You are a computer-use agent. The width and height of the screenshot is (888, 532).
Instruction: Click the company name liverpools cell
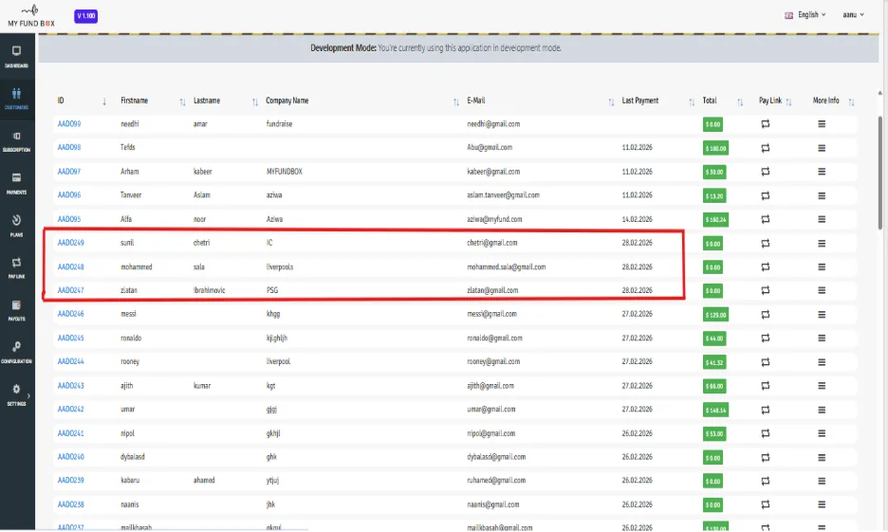click(x=280, y=266)
